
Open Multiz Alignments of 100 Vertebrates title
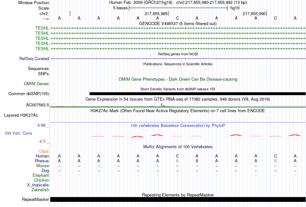(x=178, y=147)
